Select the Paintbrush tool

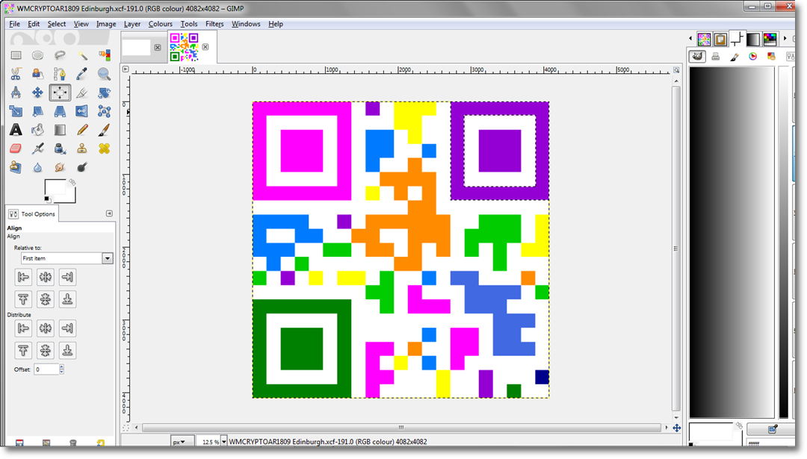(x=104, y=130)
